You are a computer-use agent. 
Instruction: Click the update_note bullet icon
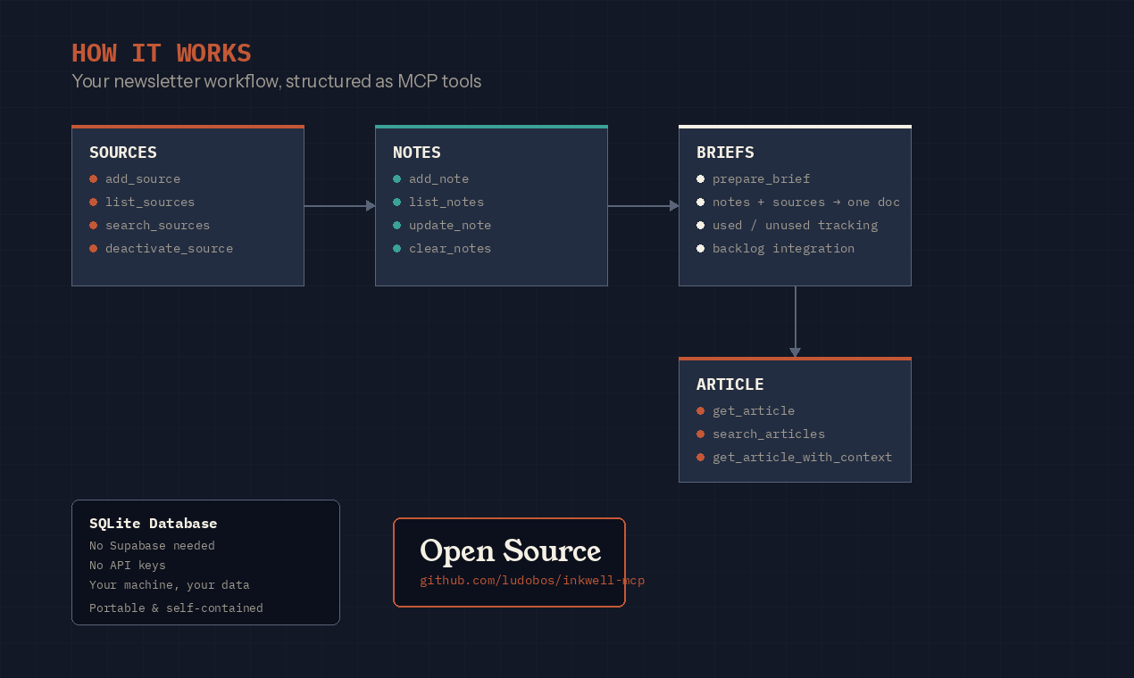pos(396,225)
